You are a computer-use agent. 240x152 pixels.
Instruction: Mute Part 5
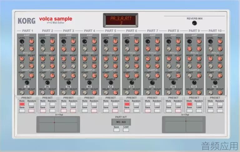click(106, 104)
